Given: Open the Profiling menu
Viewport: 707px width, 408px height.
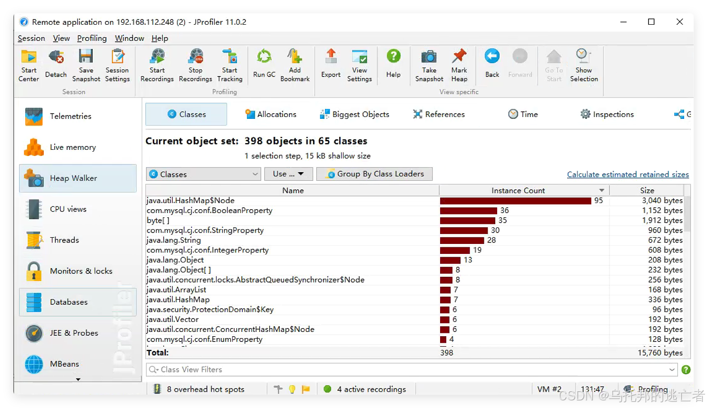Looking at the screenshot, I should click(x=92, y=38).
